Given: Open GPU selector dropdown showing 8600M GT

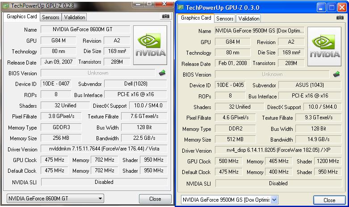Looking at the screenshot, I should coord(55,199).
